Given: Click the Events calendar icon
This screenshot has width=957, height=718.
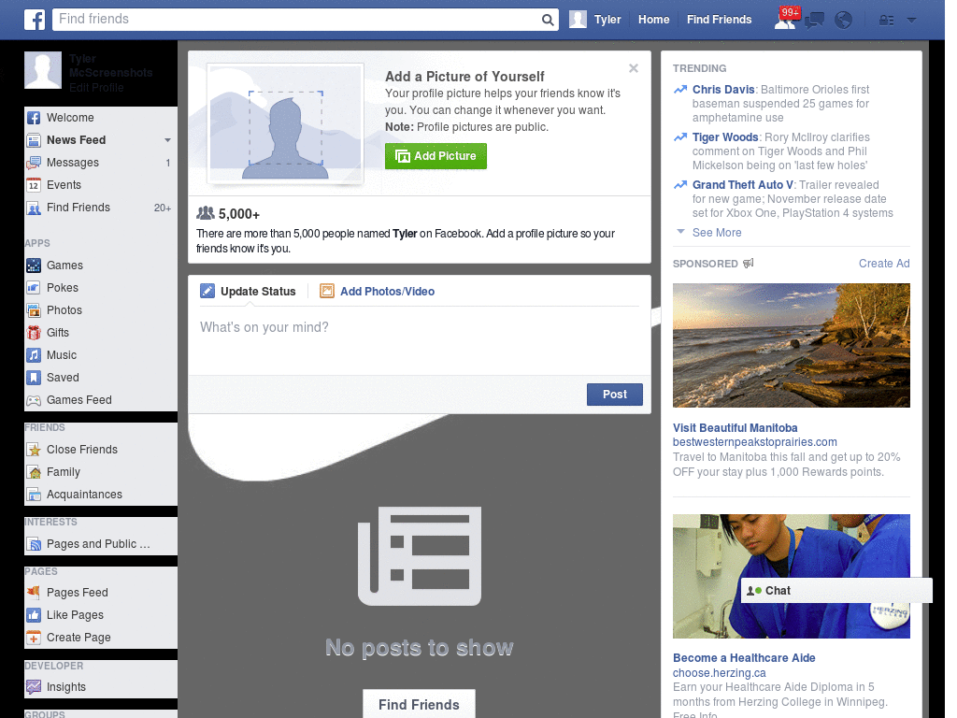Looking at the screenshot, I should (34, 185).
